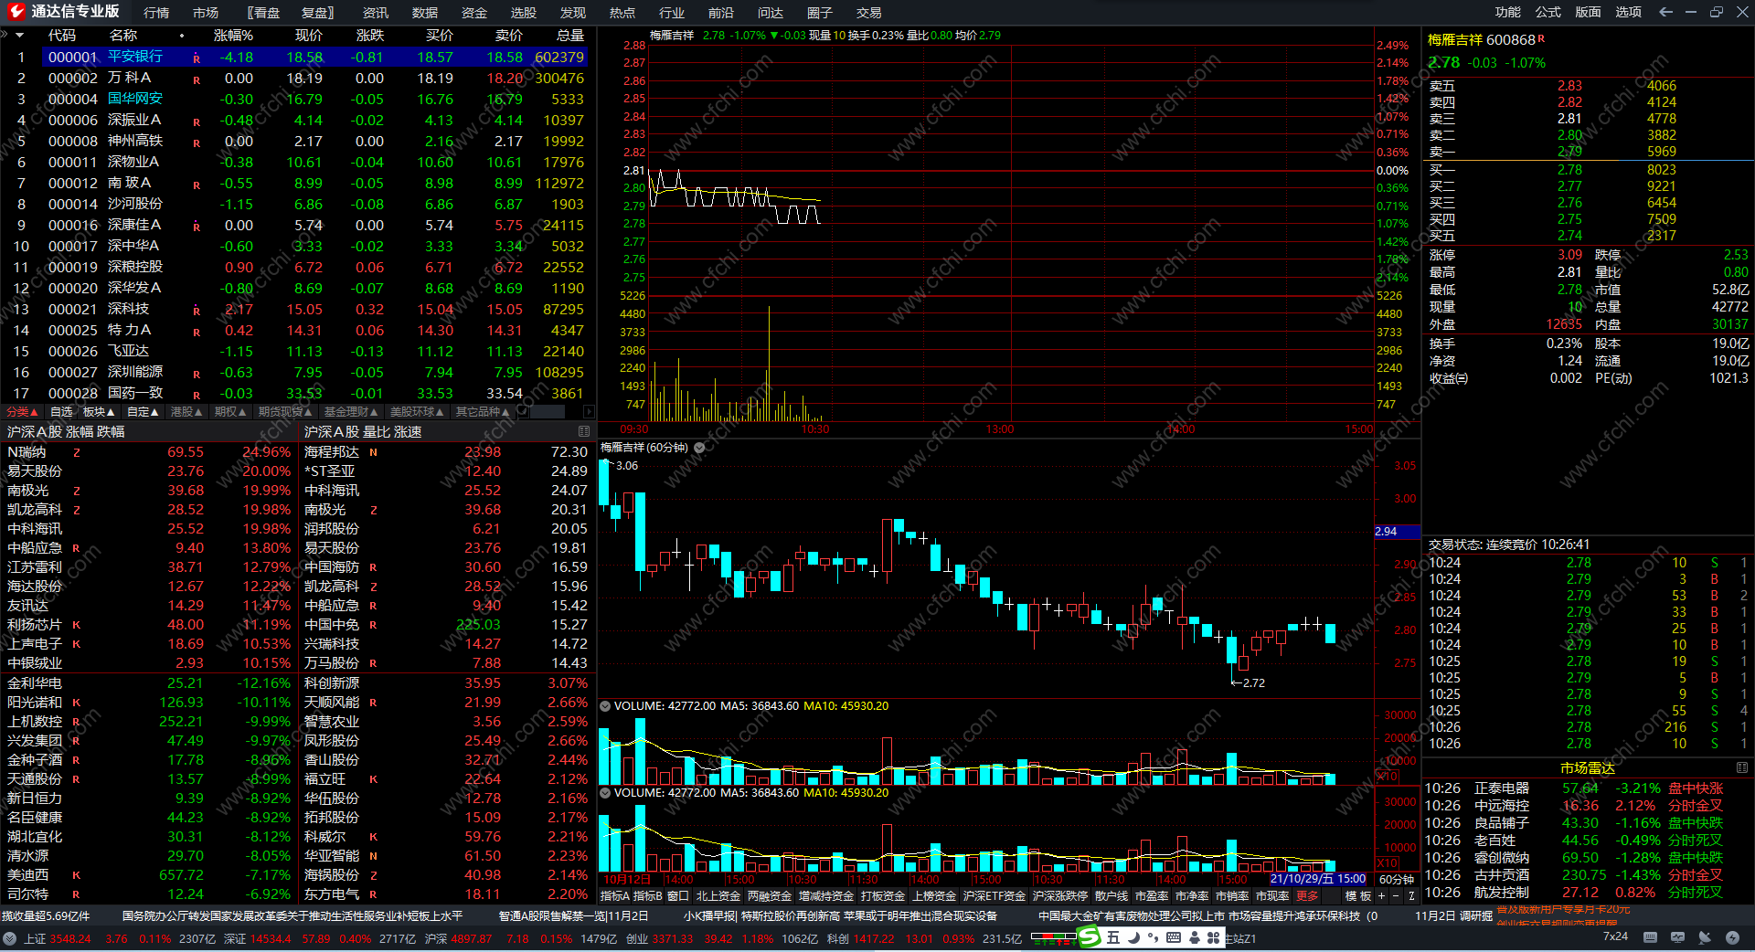This screenshot has width=1755, height=952.
Task: Click N瑞纳 in the 涨幅 ranking
Action: click(27, 452)
